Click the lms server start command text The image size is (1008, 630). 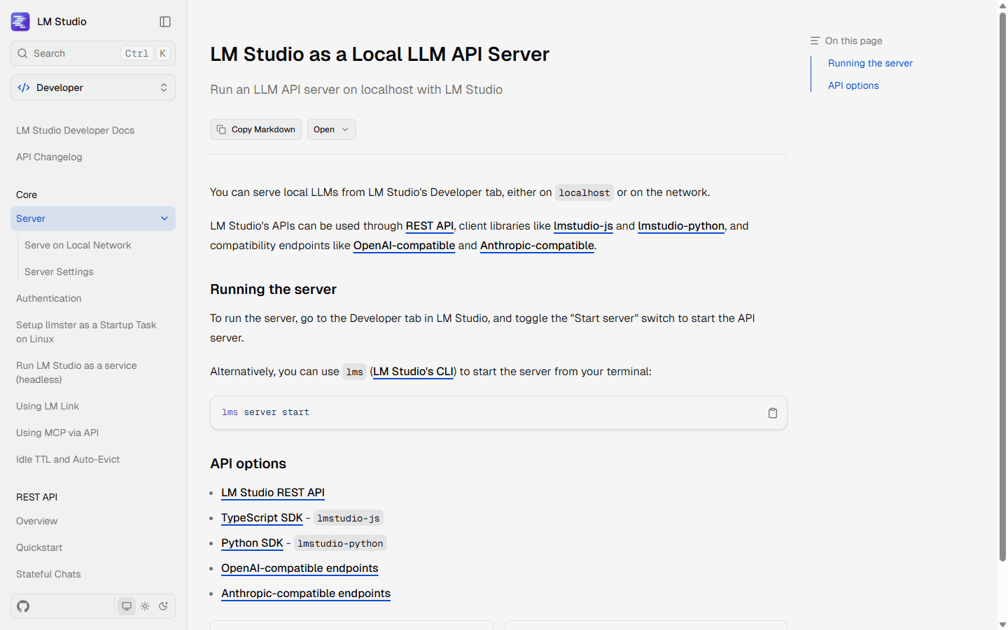265,412
